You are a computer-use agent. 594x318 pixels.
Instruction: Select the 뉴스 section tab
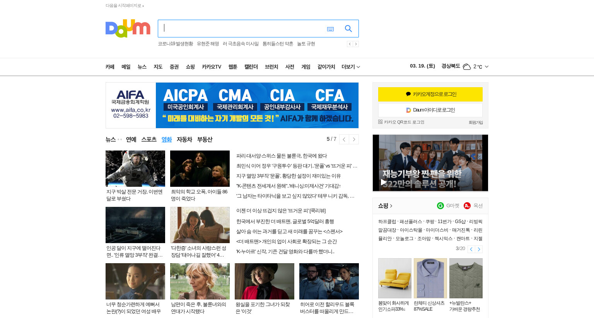(111, 139)
